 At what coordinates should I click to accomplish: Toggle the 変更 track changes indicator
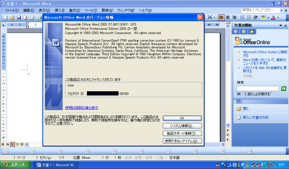(x=138, y=158)
